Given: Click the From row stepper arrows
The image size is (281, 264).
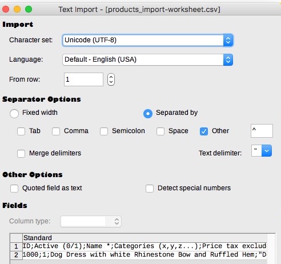Looking at the screenshot, I should coord(111,79).
